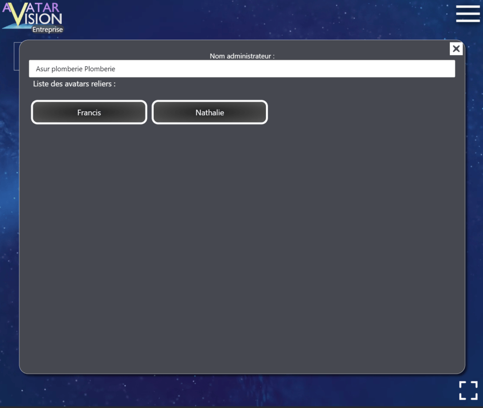Open Nathalie from the linked avatars list
Image resolution: width=483 pixels, height=408 pixels.
coord(209,113)
